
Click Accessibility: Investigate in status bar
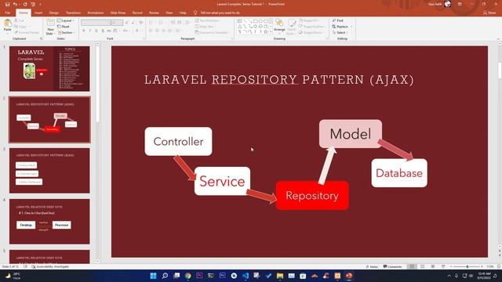tap(50, 266)
